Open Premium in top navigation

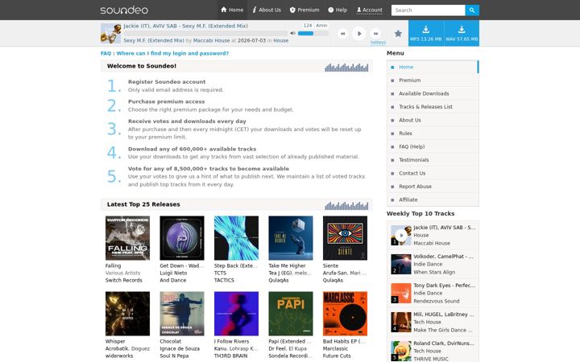(x=304, y=10)
